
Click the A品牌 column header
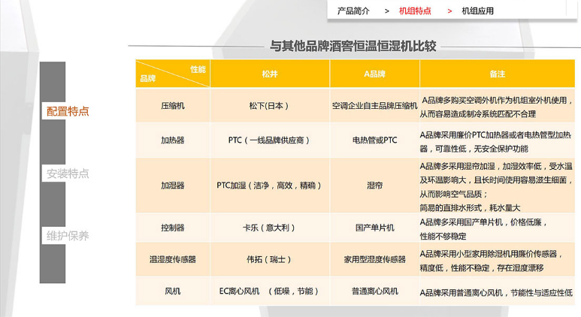[x=374, y=74]
